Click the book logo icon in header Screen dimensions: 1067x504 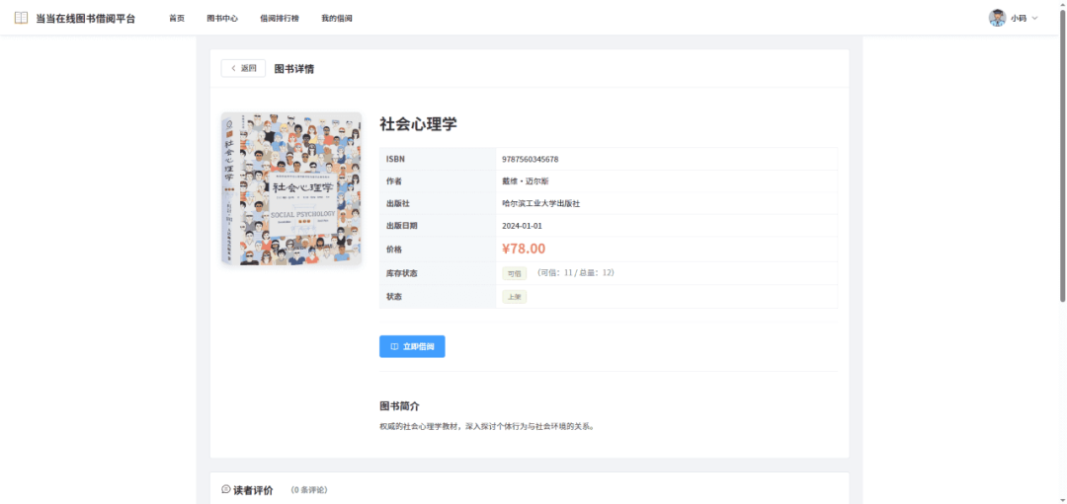(21, 19)
